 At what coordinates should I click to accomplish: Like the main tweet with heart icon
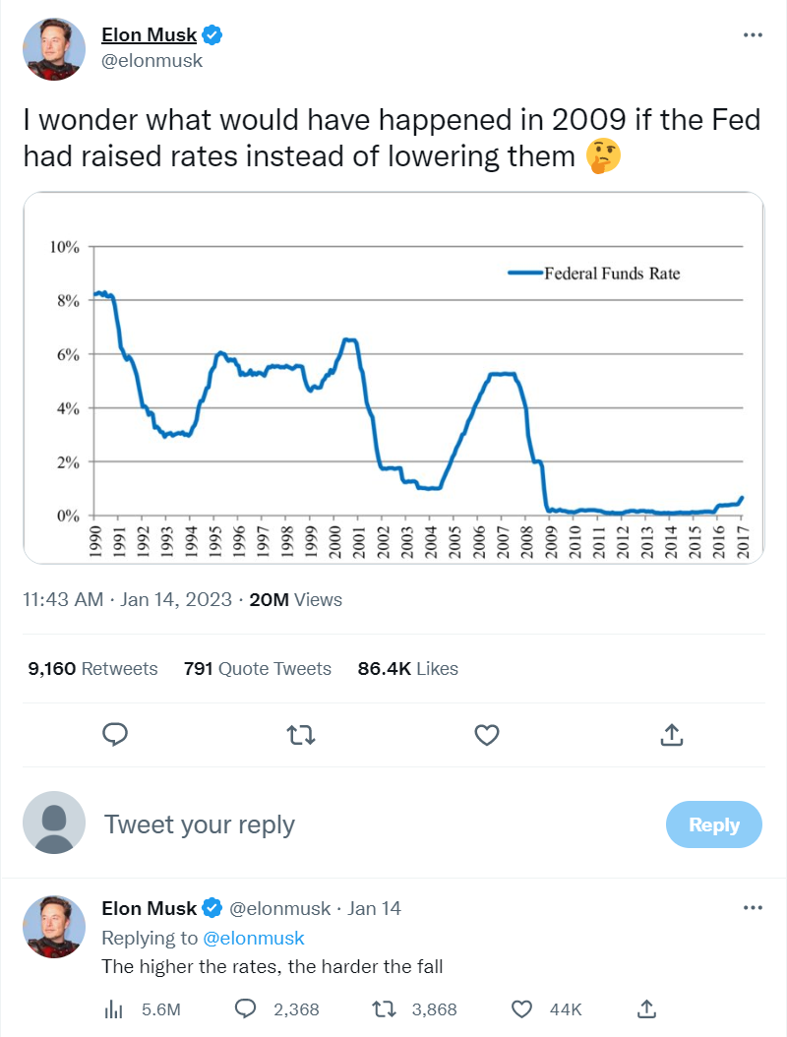click(486, 734)
